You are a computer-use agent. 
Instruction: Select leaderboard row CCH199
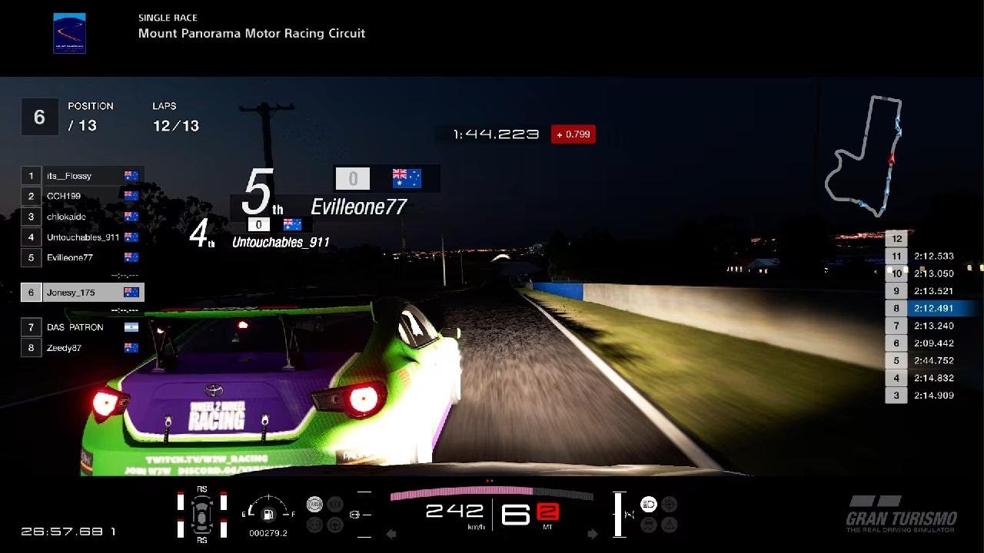(82, 196)
